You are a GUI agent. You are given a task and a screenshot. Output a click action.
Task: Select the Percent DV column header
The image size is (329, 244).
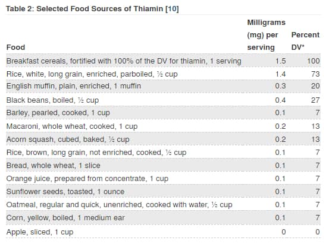(305, 41)
